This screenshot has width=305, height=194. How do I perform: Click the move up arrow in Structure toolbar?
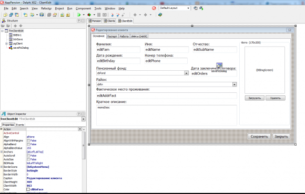click(x=15, y=26)
